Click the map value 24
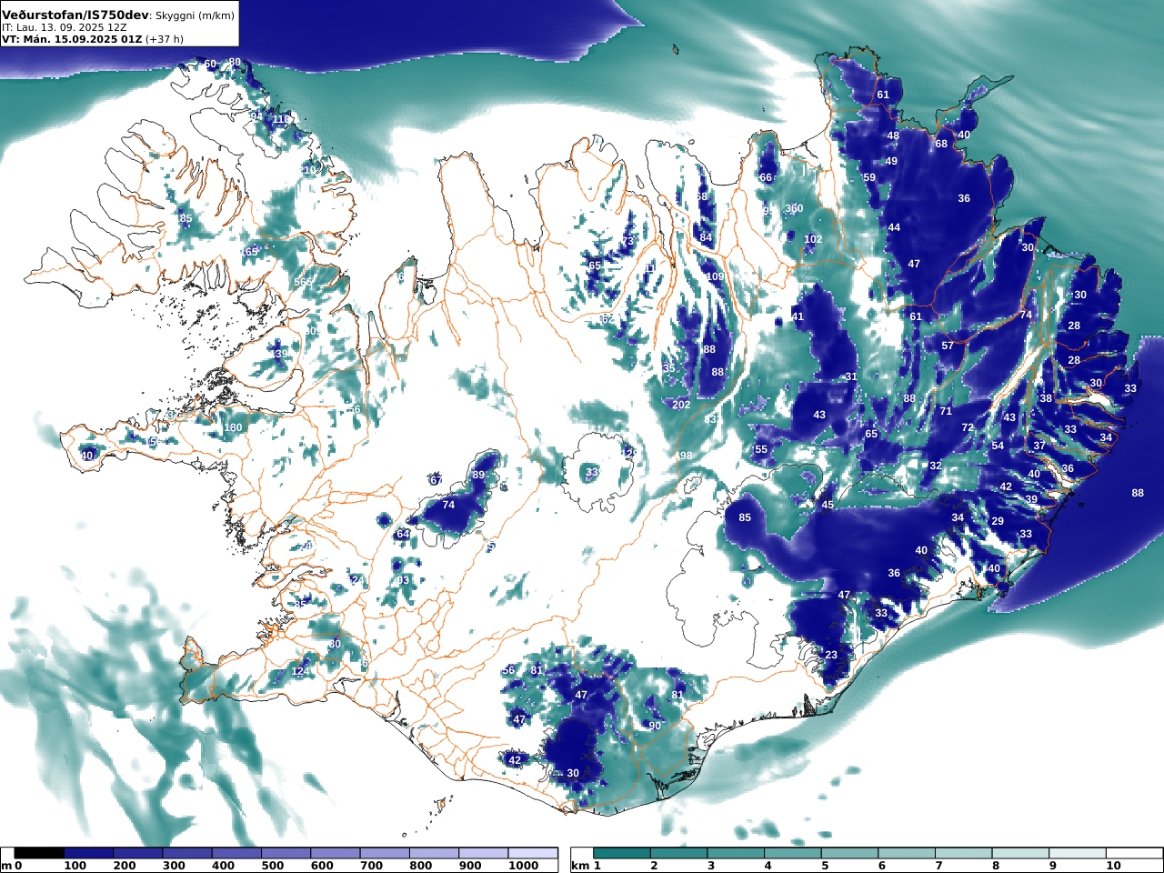Viewport: 1164px width, 873px height. tap(357, 580)
